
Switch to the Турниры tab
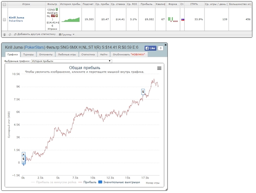point(29,54)
